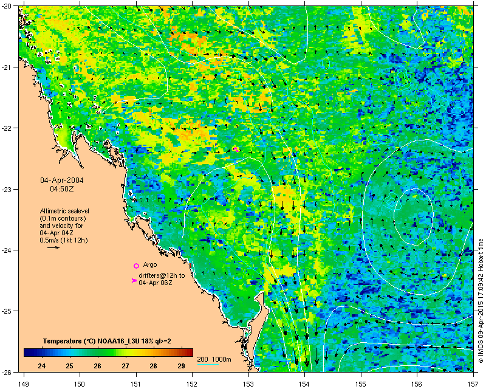The width and height of the screenshot is (486, 389).
Task: Click the date text 04-Apr-2004
Action: (62, 181)
